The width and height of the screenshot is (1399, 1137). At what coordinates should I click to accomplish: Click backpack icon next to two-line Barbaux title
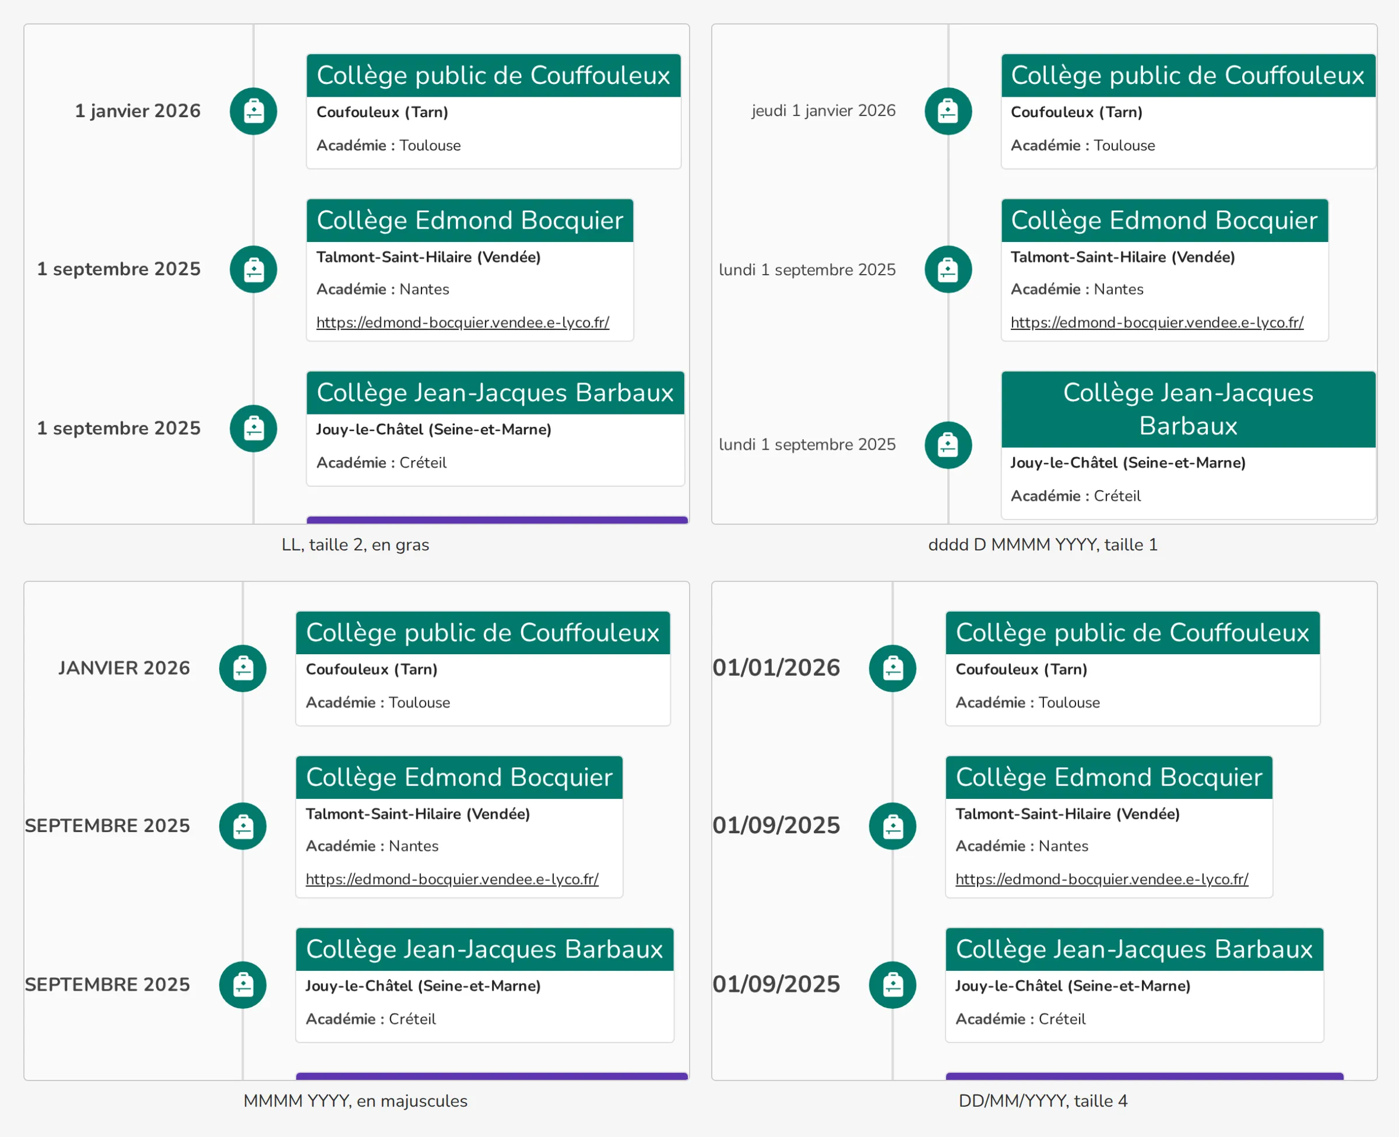948,445
